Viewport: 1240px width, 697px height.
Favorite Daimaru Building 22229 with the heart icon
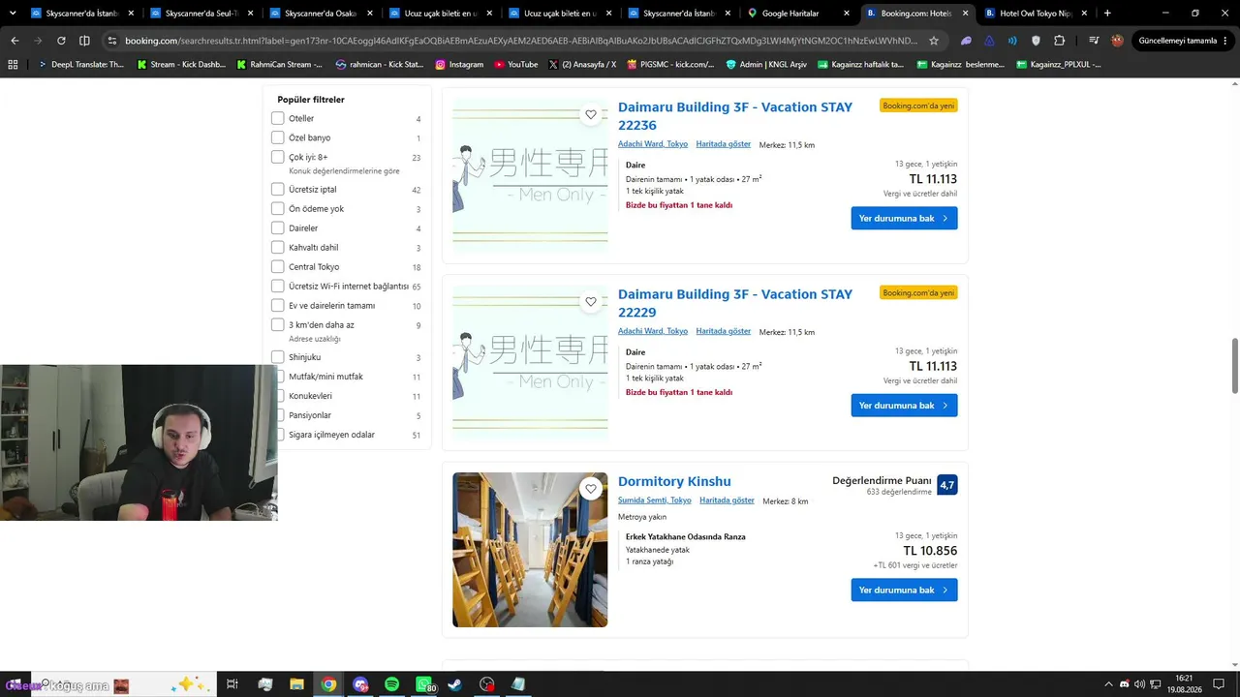[591, 302]
